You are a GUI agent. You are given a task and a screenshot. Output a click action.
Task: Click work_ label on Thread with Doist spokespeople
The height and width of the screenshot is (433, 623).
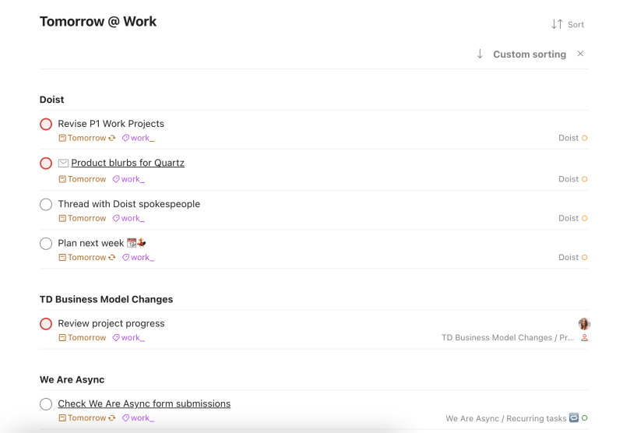[x=128, y=218]
